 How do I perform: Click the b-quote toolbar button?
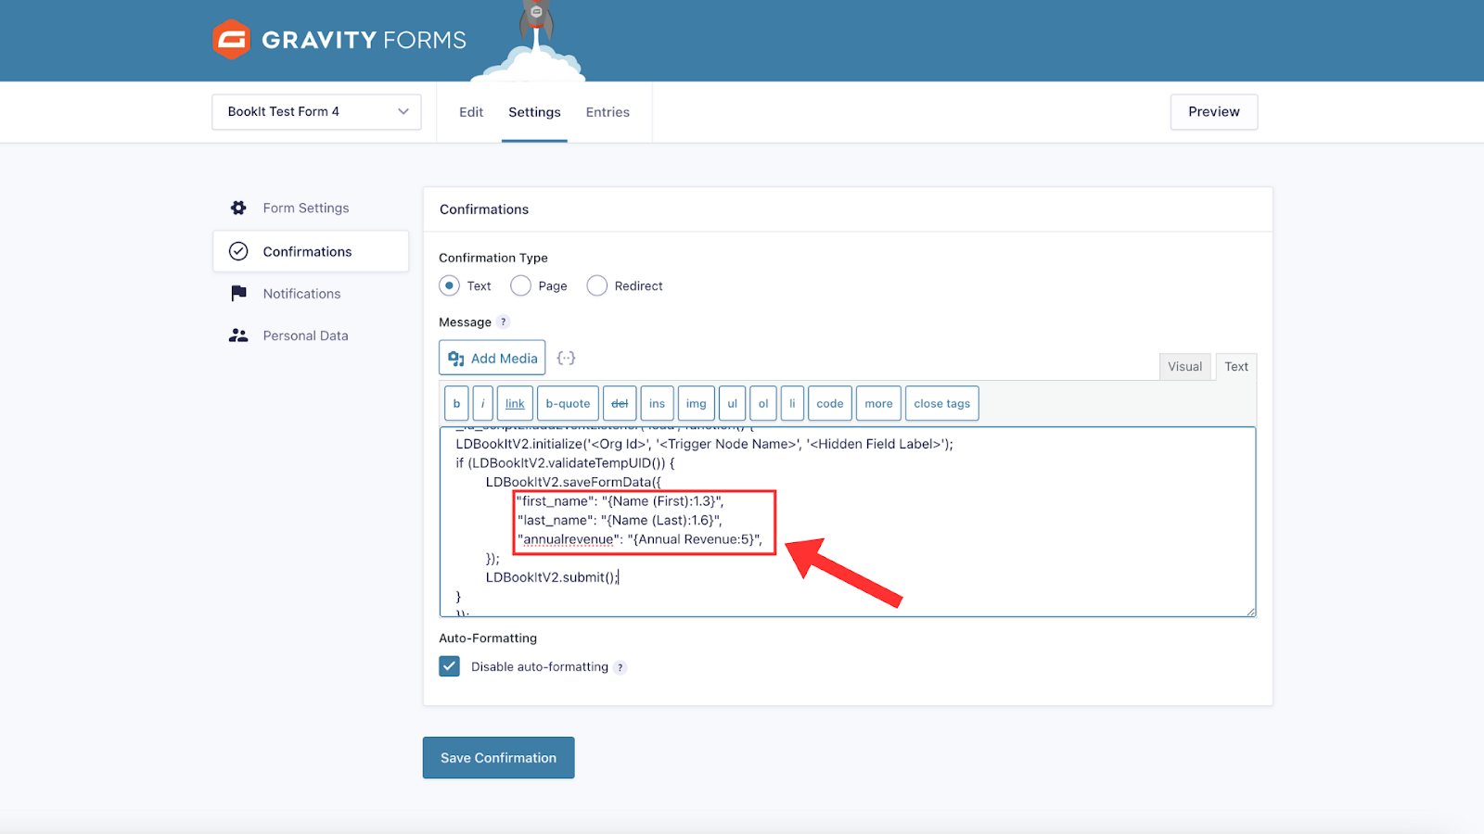pyautogui.click(x=568, y=404)
